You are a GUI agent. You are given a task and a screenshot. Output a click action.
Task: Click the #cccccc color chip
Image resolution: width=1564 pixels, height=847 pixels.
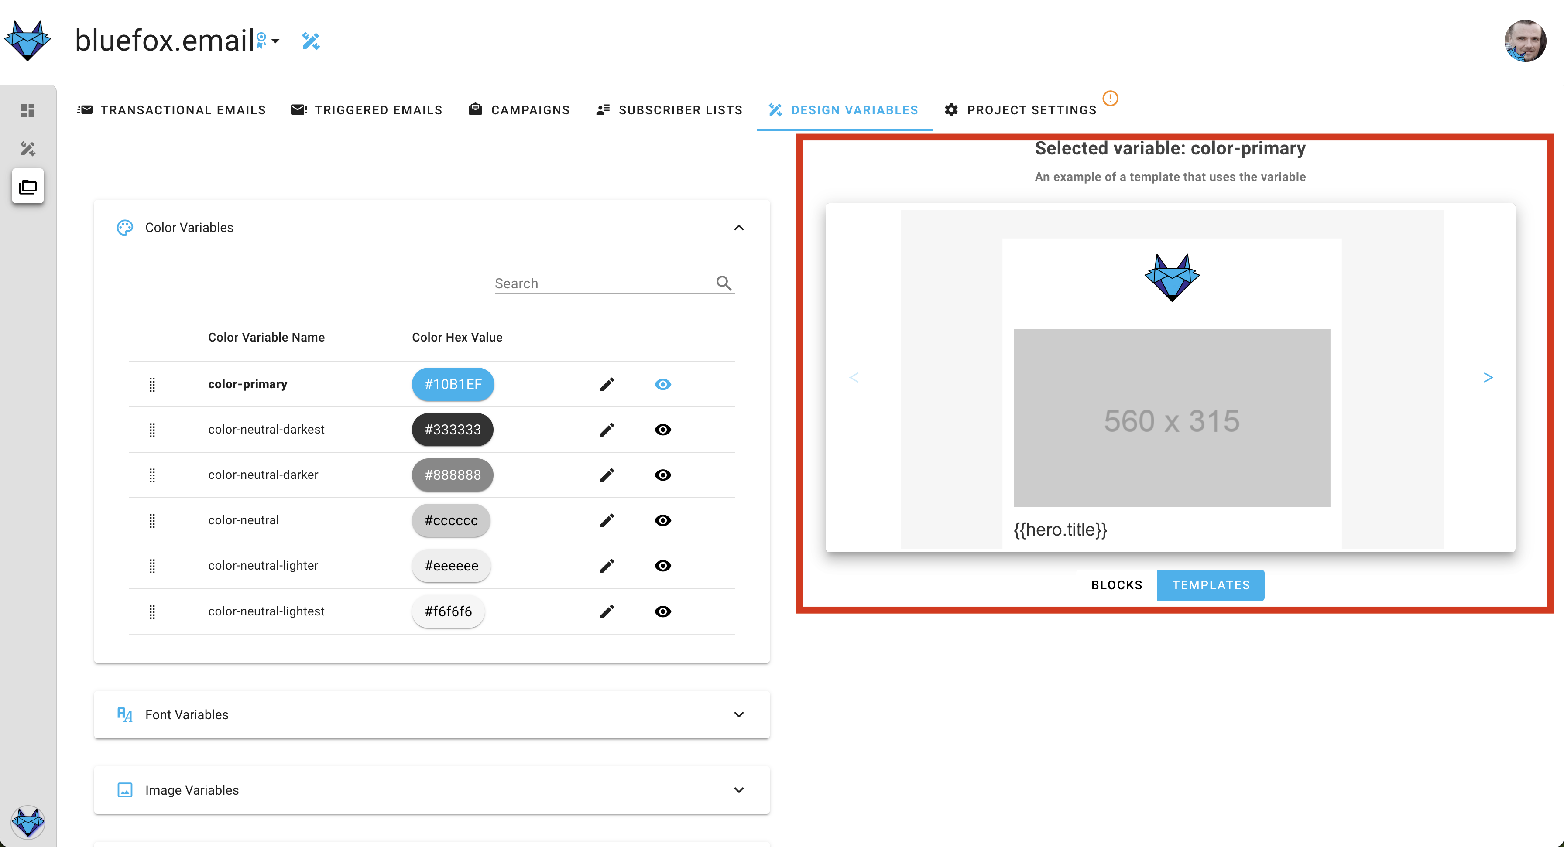click(x=451, y=521)
